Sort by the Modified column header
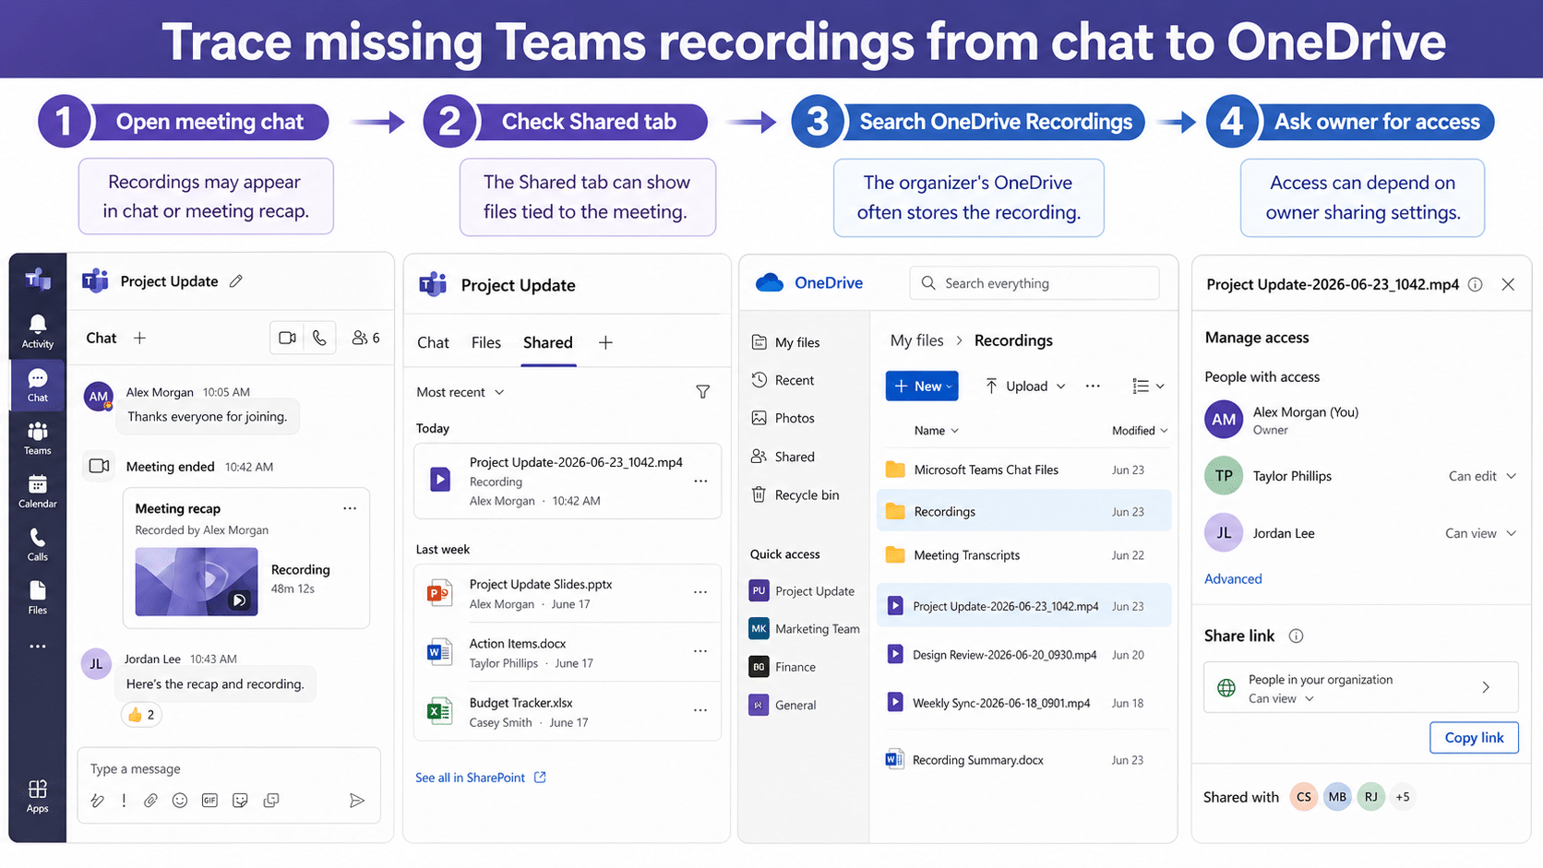Screen dimensions: 1543x868 click(x=1140, y=431)
